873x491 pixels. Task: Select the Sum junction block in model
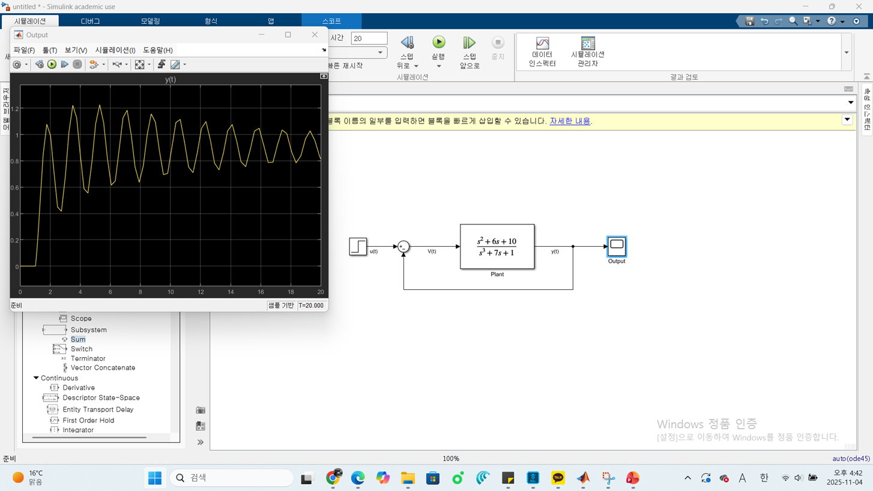pyautogui.click(x=403, y=247)
